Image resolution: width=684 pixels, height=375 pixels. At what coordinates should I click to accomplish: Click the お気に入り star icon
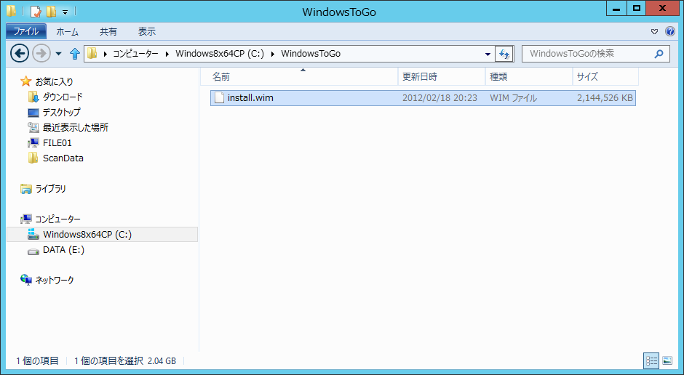tap(26, 81)
